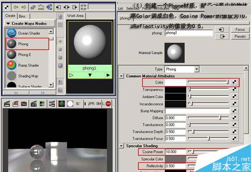Image resolution: width=251 pixels, height=172 pixels.
Task: Click the phong name input field
Action: point(189,33)
